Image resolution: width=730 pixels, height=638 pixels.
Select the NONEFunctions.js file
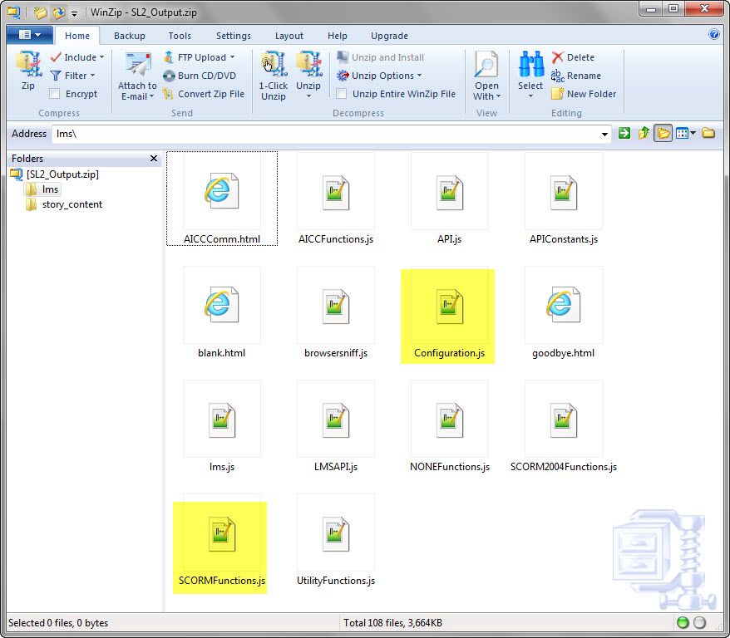click(x=449, y=426)
